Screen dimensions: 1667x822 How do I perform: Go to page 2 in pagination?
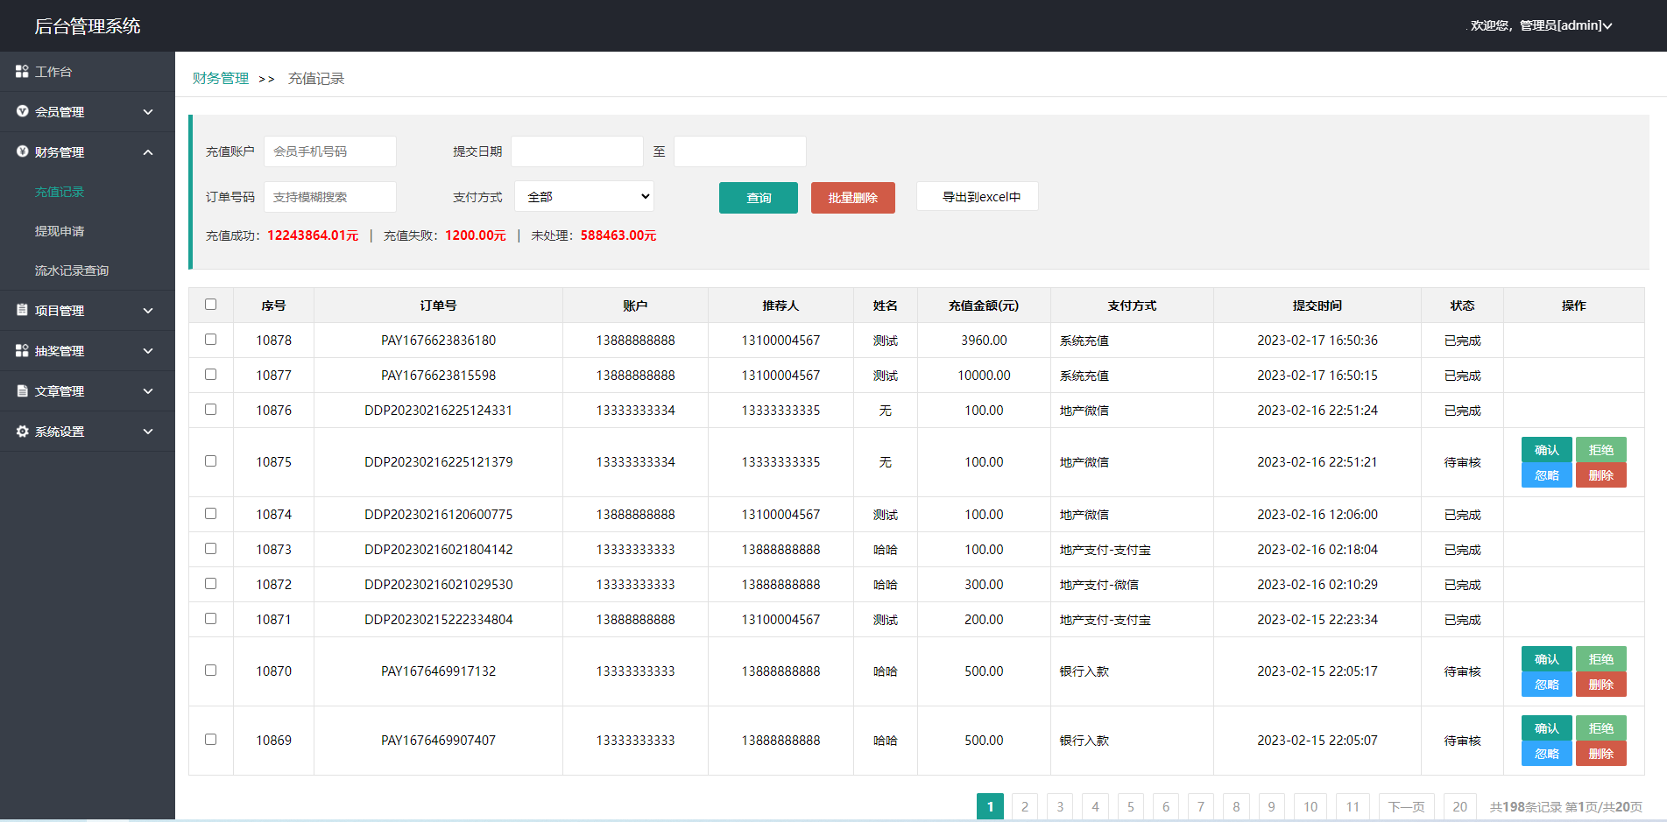(1024, 806)
